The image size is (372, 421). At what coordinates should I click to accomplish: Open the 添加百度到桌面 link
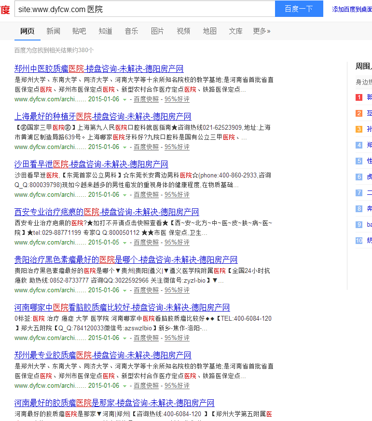pyautogui.click(x=352, y=9)
